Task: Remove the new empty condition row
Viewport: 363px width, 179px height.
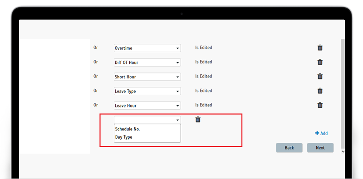Action: 198,120
